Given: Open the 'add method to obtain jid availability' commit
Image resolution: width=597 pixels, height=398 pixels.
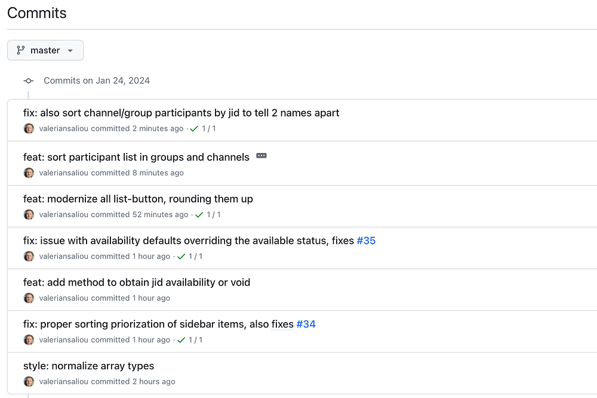Looking at the screenshot, I should (137, 282).
